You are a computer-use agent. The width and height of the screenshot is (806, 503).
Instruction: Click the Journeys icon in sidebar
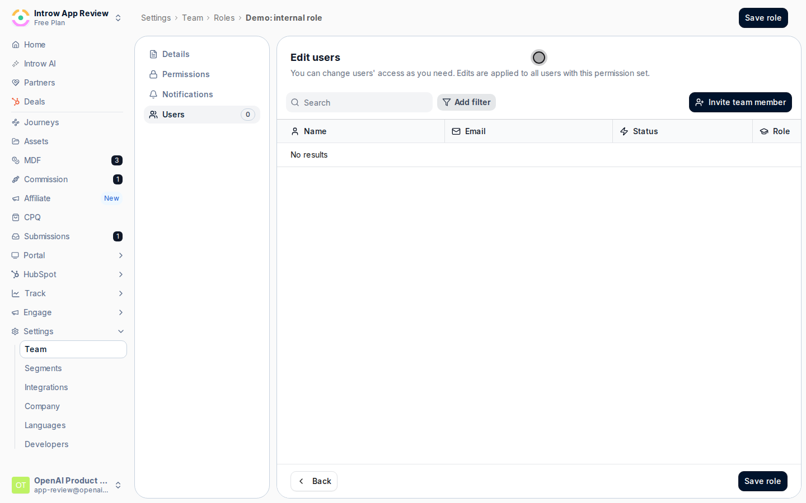click(16, 122)
